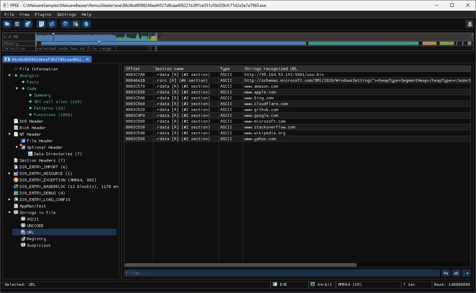The image size is (476, 293).
Task: Click the cyan marker on Memory map
Action: (x=99, y=42)
